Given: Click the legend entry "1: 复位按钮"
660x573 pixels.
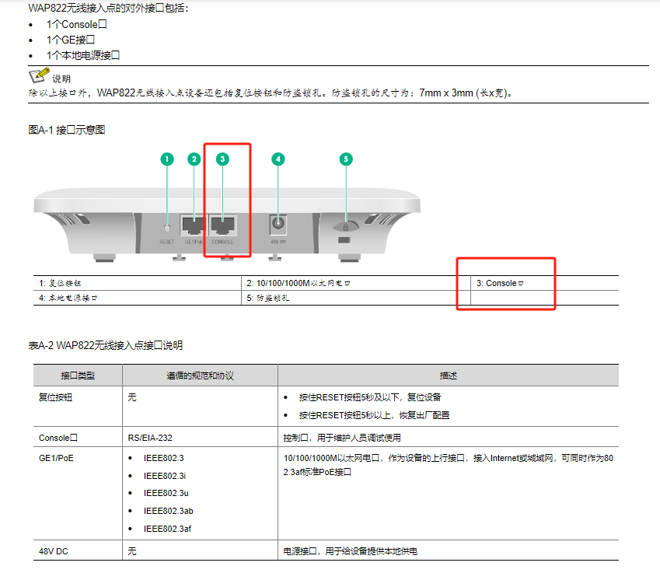Looking at the screenshot, I should [x=60, y=283].
